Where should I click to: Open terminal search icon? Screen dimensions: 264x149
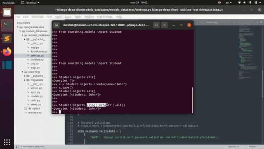156,25
